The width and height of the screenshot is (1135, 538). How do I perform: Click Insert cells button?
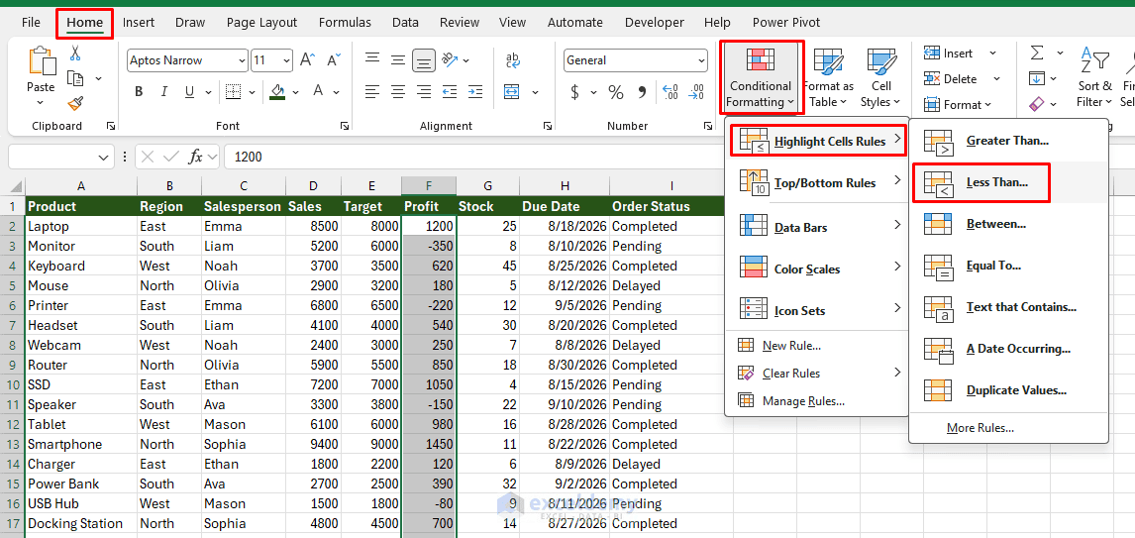click(950, 53)
